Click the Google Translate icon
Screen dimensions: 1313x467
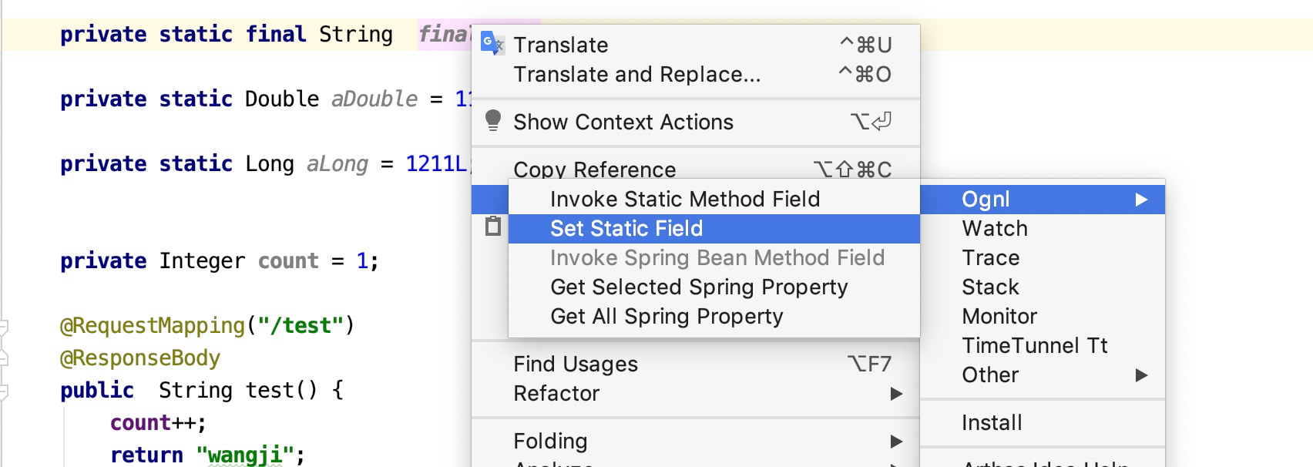pyautogui.click(x=492, y=43)
